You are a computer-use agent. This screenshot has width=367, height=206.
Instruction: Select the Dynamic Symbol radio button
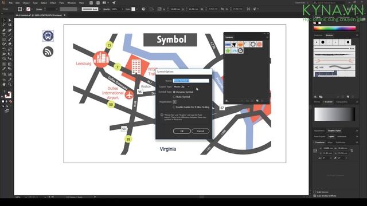[174, 92]
